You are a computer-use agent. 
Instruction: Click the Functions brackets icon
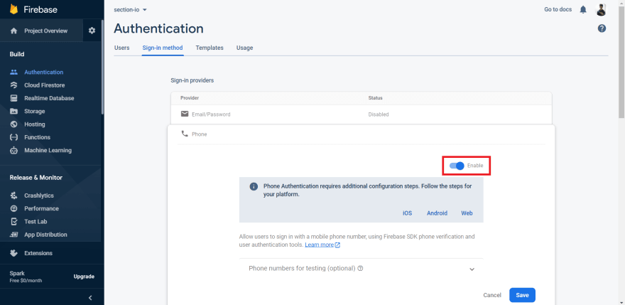click(x=14, y=137)
